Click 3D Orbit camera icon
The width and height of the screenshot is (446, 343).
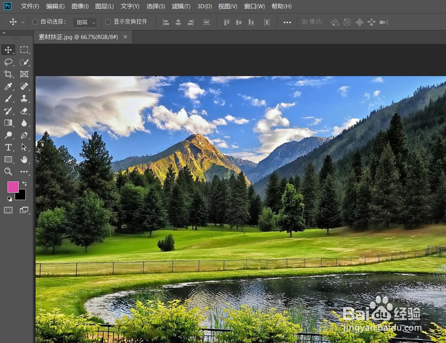(x=335, y=22)
